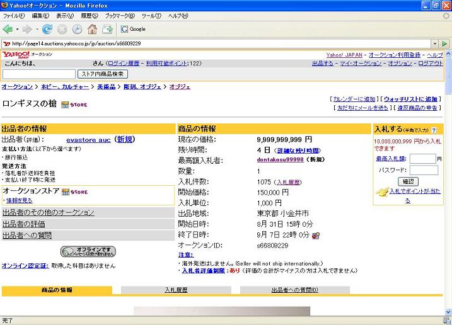This screenshot has height=325, width=452.
Task: Open the 入札履歴 link beside 1075
Action: (289, 182)
